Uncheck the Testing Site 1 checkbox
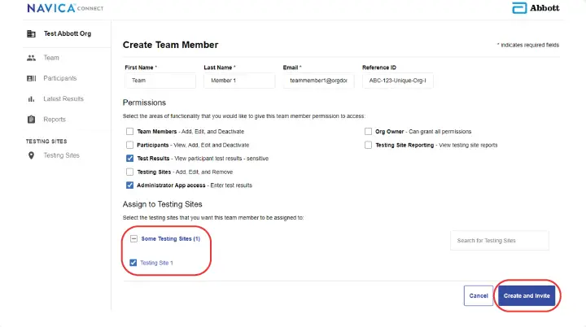This screenshot has width=586, height=327. (x=133, y=263)
